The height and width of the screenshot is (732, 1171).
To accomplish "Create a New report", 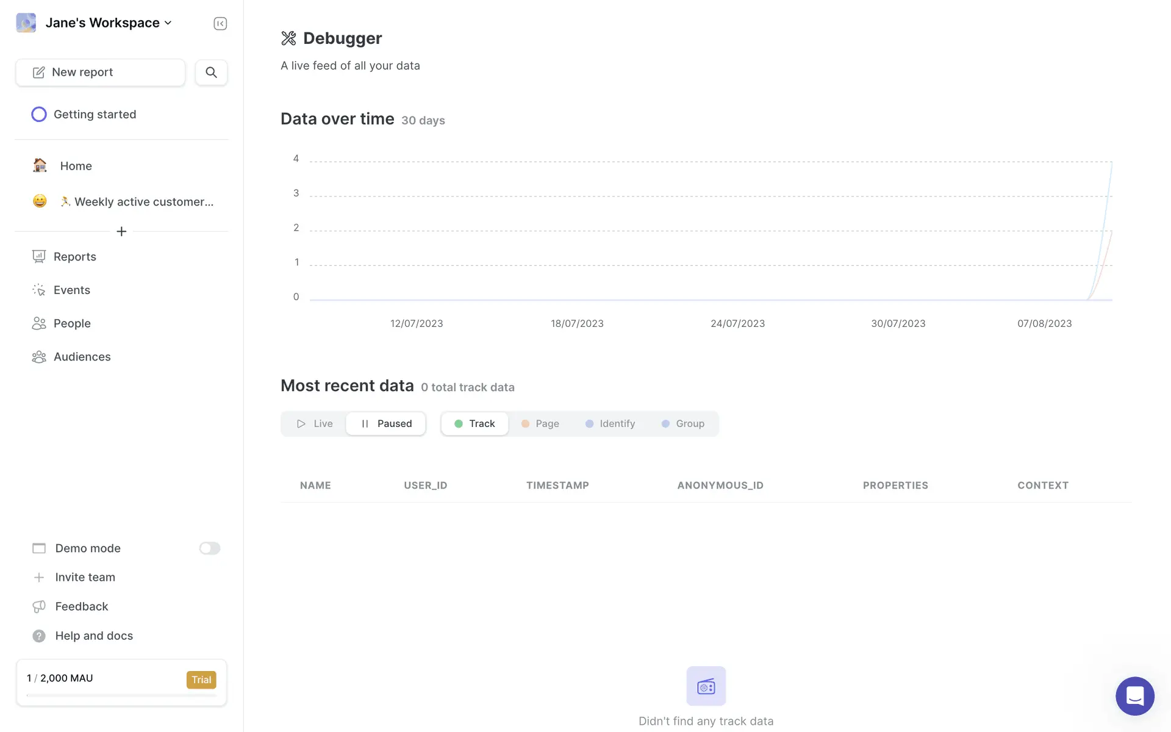I will click(101, 73).
